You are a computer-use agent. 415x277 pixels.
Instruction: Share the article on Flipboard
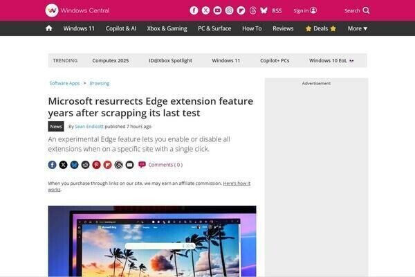(x=107, y=165)
